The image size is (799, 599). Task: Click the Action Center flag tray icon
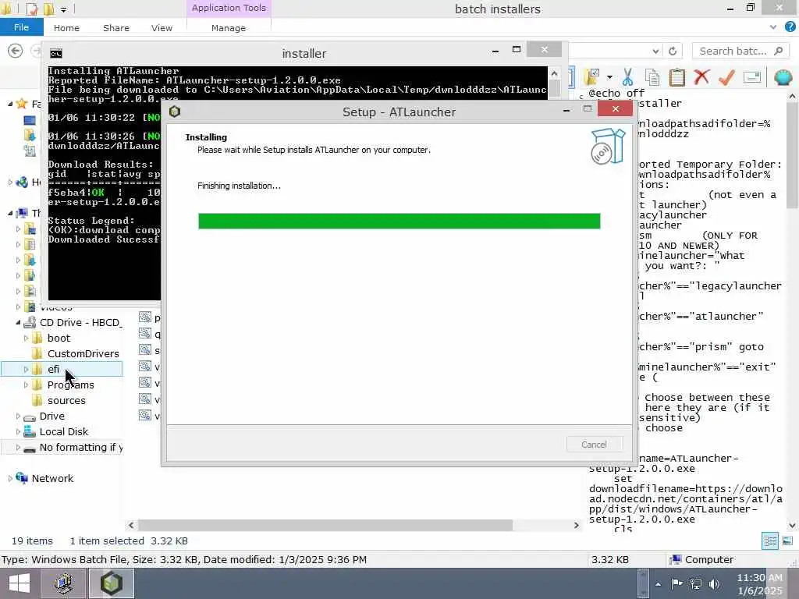(x=676, y=583)
